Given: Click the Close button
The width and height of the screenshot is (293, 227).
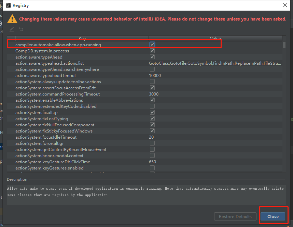Looking at the screenshot, I should (x=273, y=216).
